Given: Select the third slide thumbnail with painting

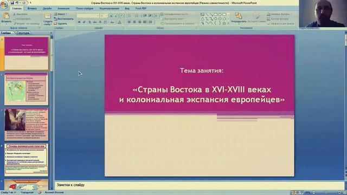Looking at the screenshot, I should point(27,125).
